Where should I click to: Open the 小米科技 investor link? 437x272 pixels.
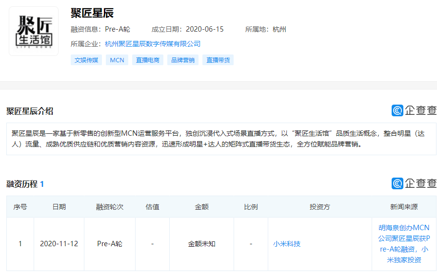(287, 244)
